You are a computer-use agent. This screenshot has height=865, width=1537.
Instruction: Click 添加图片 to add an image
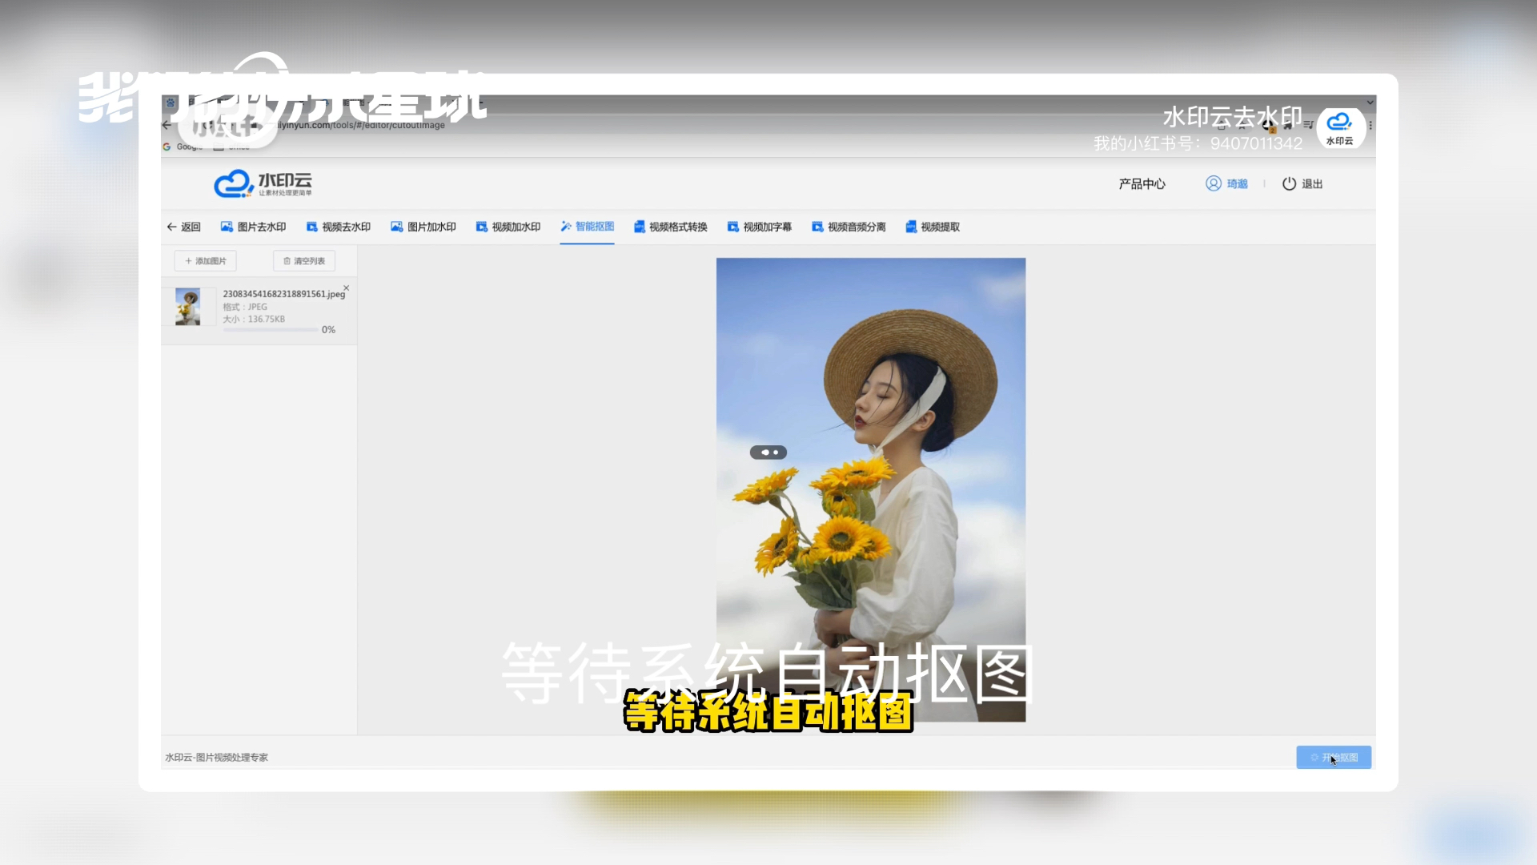pyautogui.click(x=205, y=260)
